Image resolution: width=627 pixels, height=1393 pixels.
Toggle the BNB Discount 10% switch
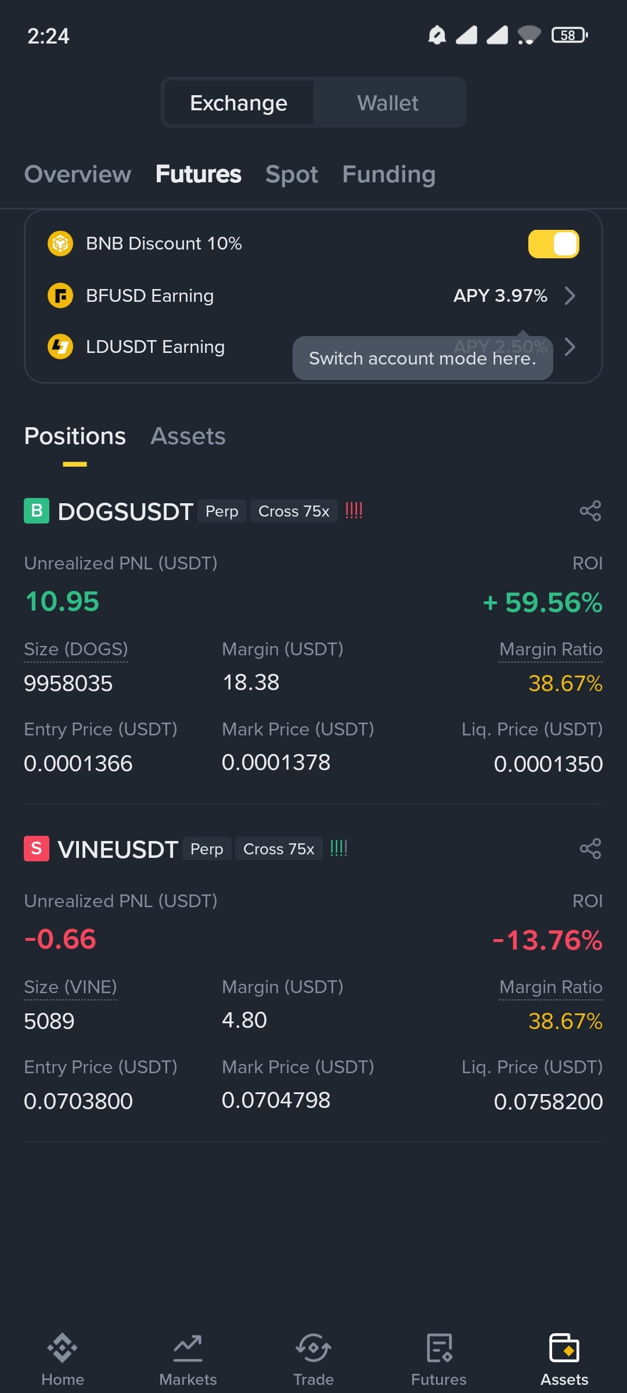tap(553, 244)
